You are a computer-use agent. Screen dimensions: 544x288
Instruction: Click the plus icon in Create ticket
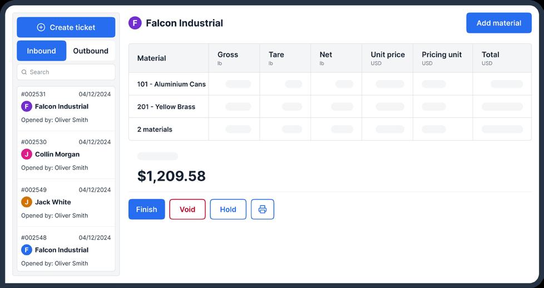(41, 27)
